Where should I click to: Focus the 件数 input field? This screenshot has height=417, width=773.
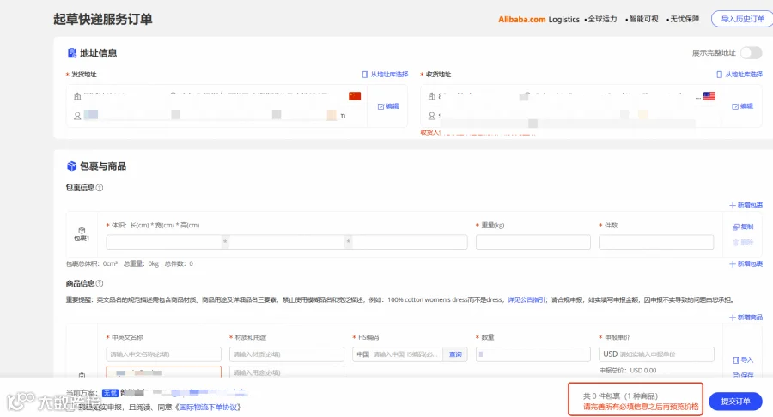coord(656,242)
